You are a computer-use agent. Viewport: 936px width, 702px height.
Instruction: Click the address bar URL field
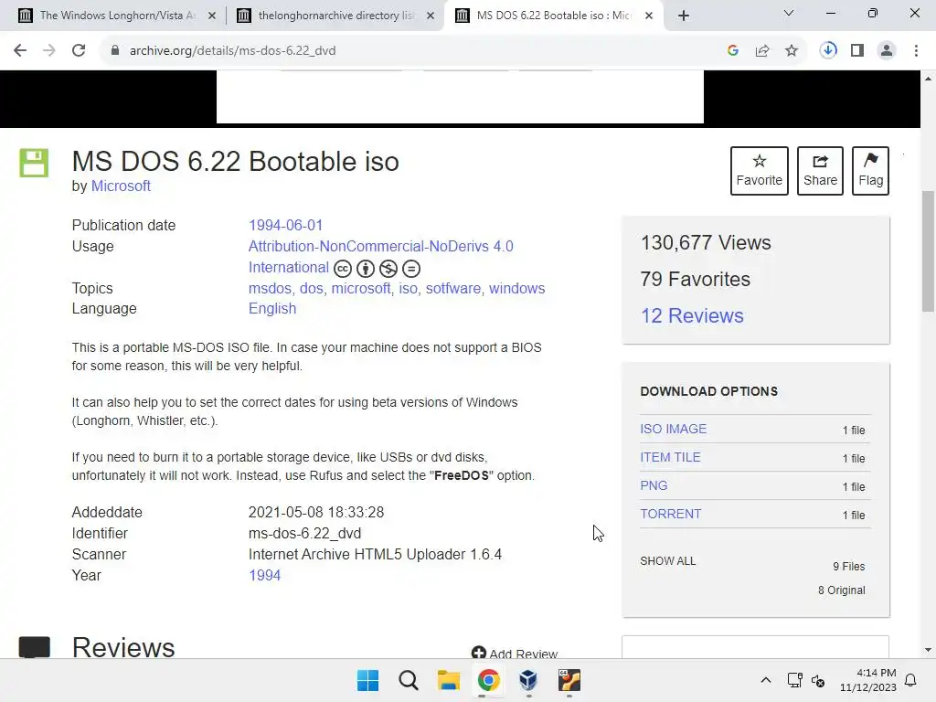412,51
